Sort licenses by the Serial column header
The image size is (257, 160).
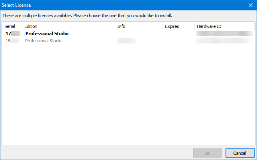10,26
